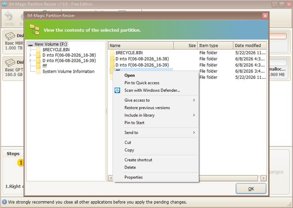Select fff label in folder tree

point(45,66)
